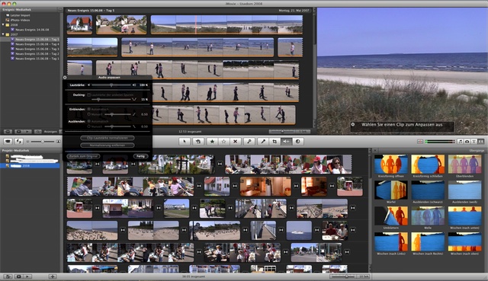488x281 pixels.
Task: Close the transitions browser pane
Action: [x=375, y=151]
